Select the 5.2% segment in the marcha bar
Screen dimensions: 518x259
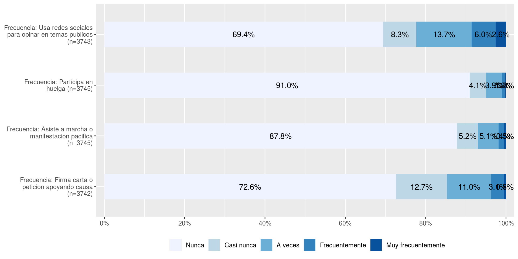click(x=467, y=136)
